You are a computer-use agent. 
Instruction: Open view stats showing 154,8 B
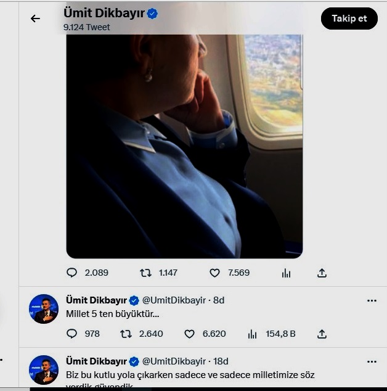252,334
